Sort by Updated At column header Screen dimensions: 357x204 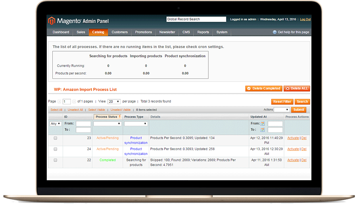coord(258,117)
